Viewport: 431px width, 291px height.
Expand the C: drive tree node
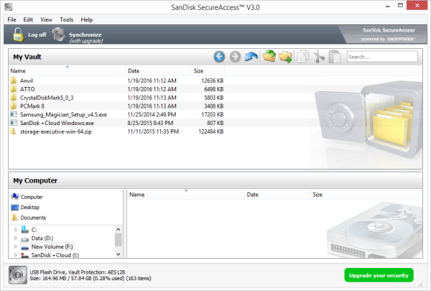pos(16,228)
